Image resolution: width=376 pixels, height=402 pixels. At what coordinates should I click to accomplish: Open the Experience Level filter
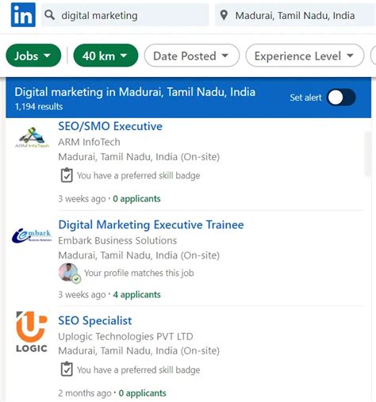click(x=305, y=56)
